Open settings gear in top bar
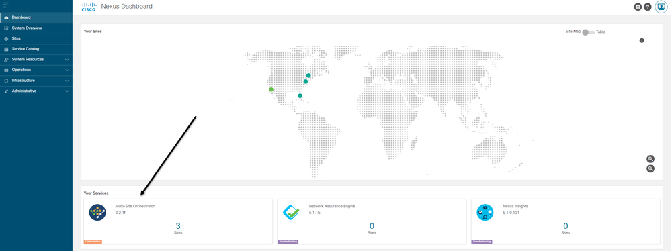672x251 pixels. coord(638,7)
